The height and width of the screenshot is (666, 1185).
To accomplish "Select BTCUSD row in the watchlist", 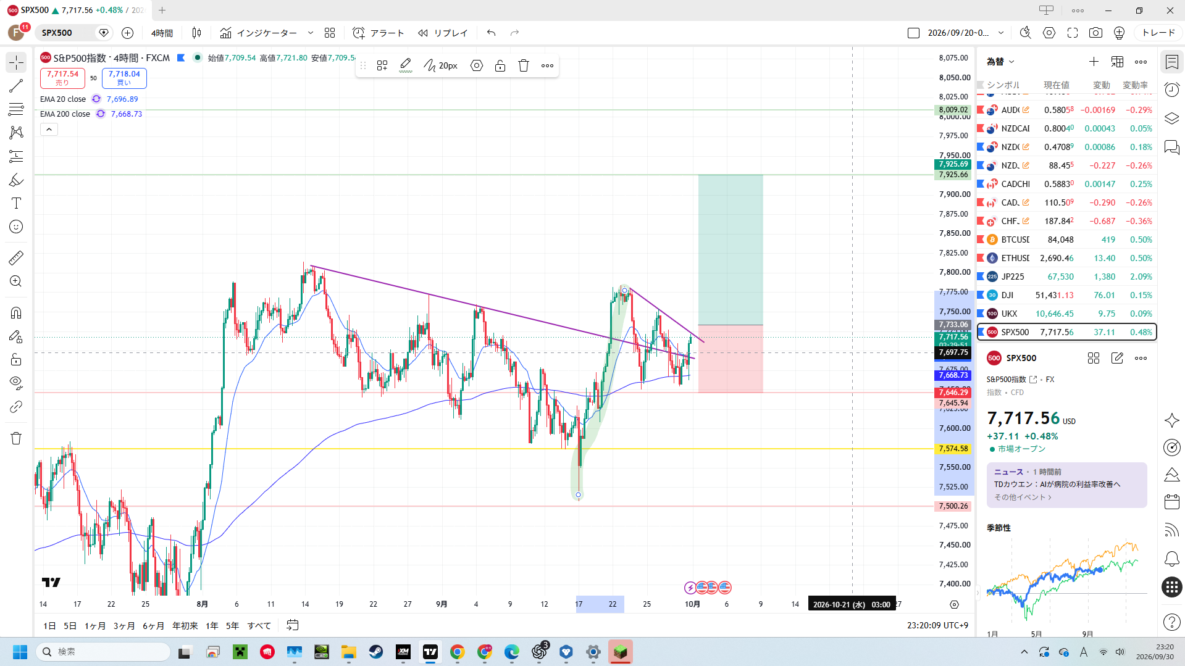I will click(x=1066, y=239).
